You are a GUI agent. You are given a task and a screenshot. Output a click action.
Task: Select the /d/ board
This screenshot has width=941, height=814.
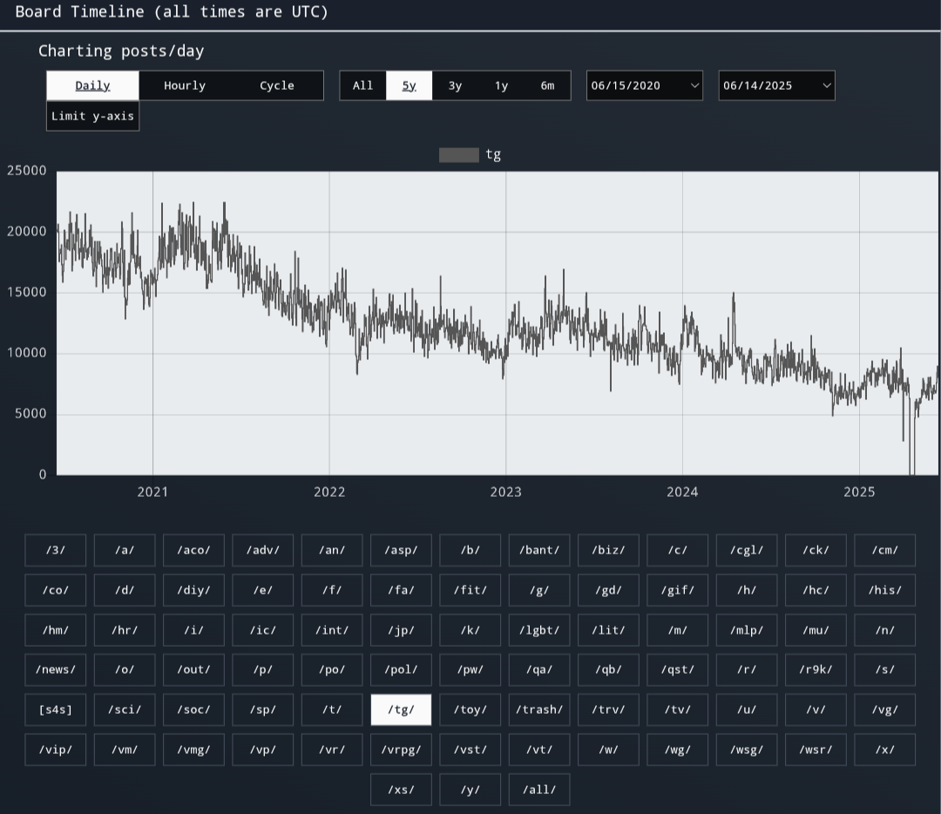pyautogui.click(x=125, y=590)
